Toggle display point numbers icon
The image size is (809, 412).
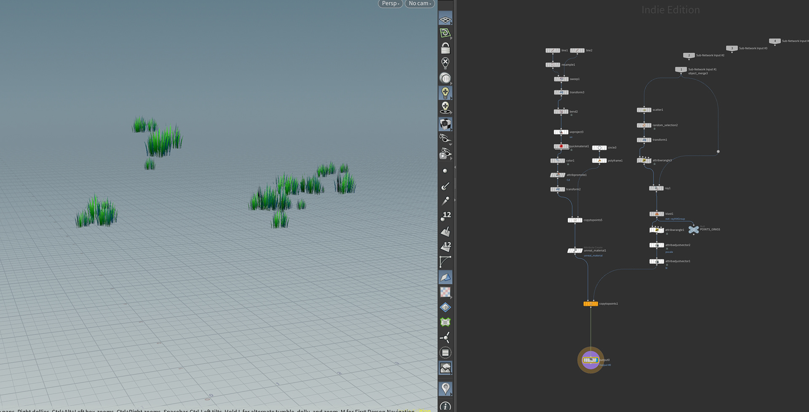point(445,216)
